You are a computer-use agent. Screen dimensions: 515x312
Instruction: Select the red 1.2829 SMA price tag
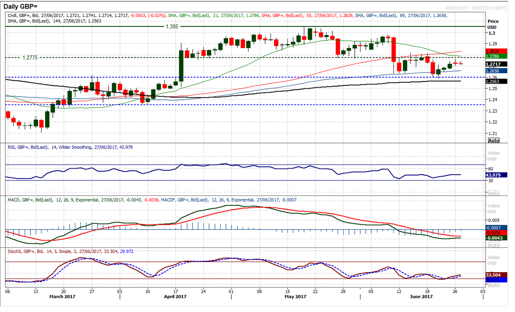494,51
